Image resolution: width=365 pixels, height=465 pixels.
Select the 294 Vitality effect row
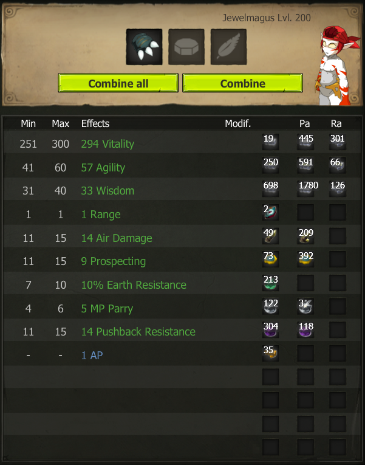[x=182, y=142]
